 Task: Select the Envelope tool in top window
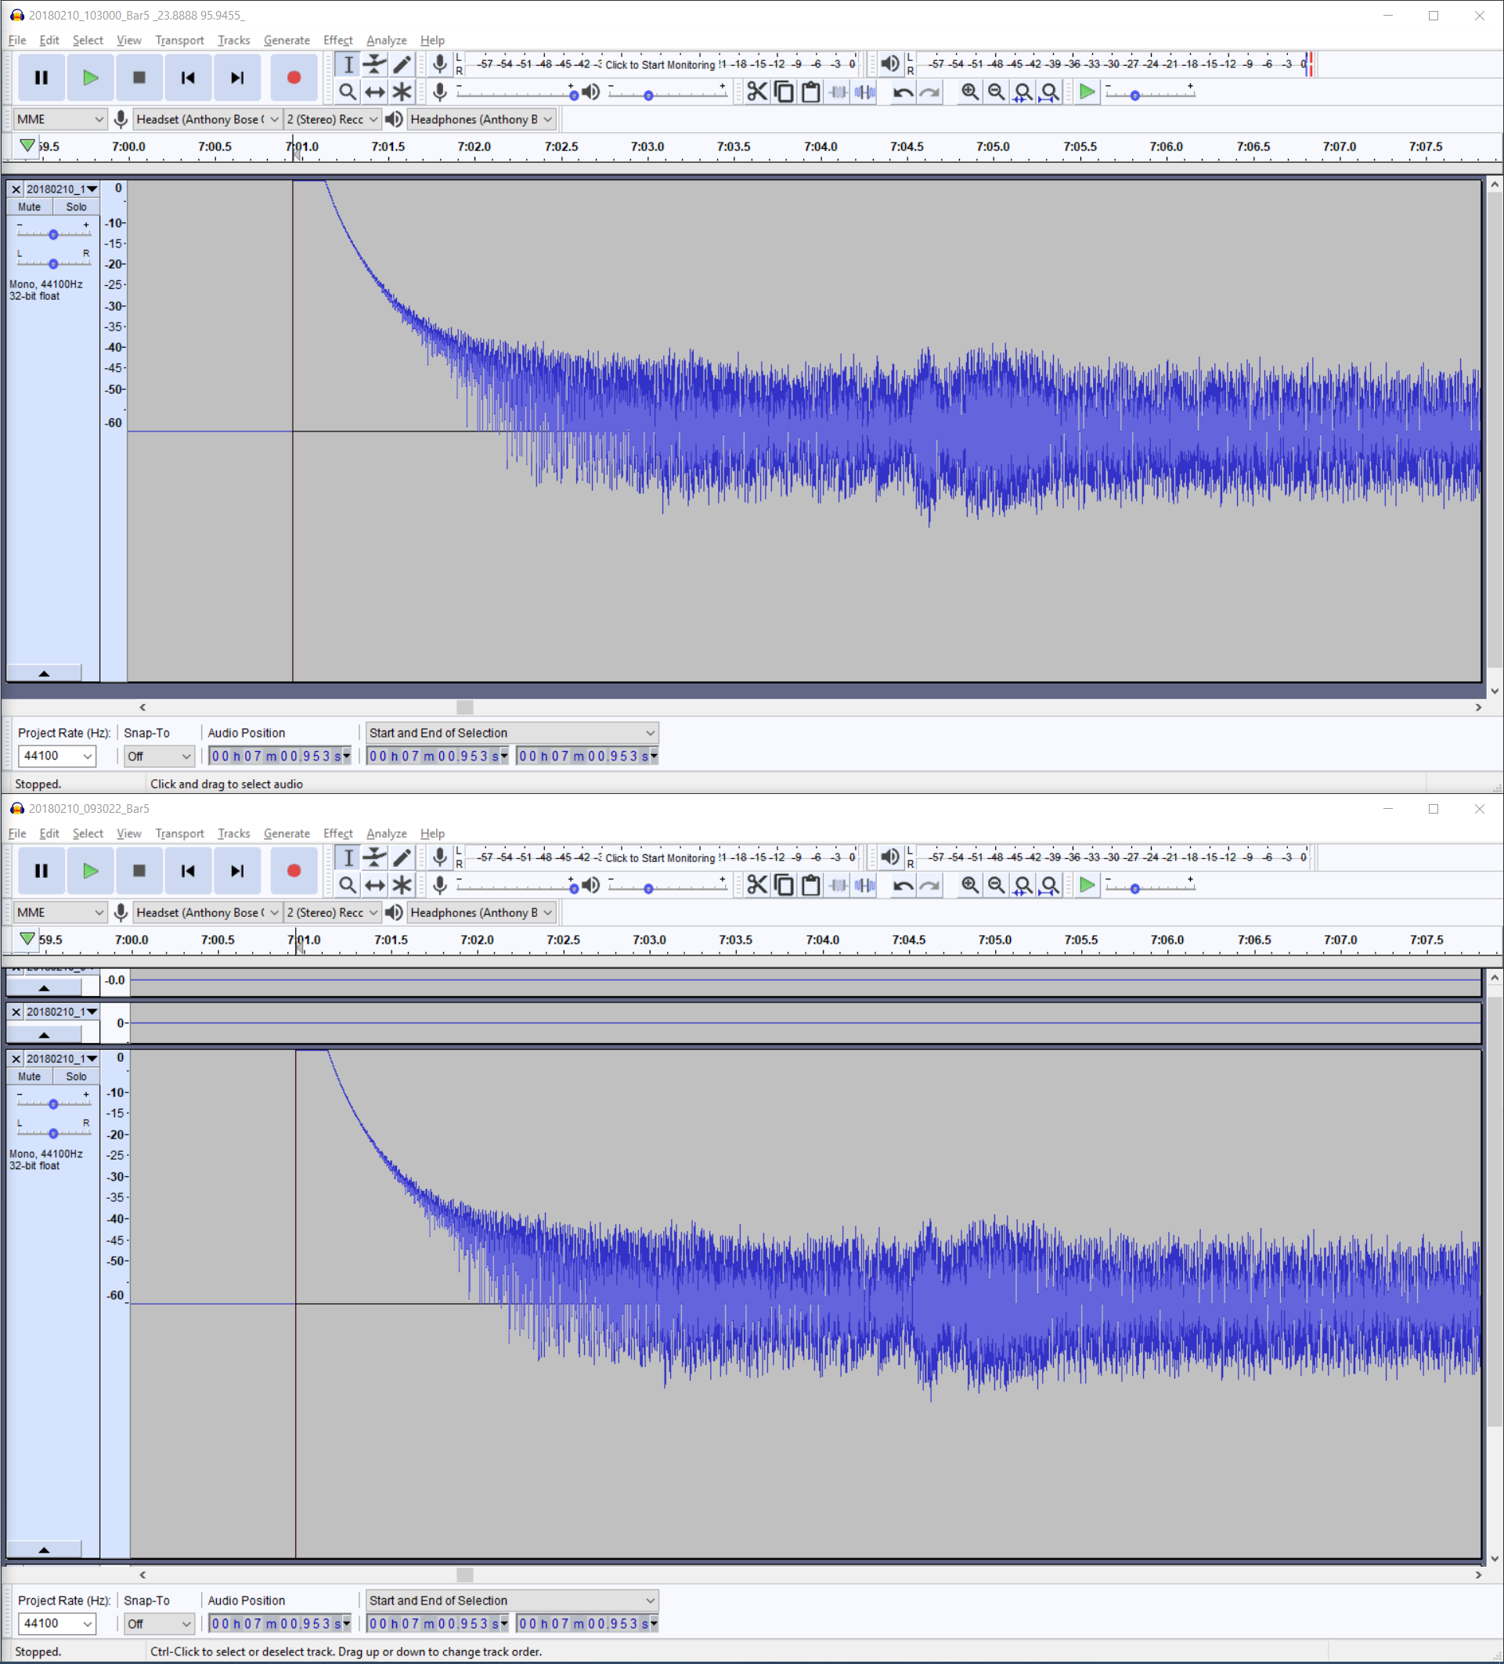pyautogui.click(x=375, y=64)
